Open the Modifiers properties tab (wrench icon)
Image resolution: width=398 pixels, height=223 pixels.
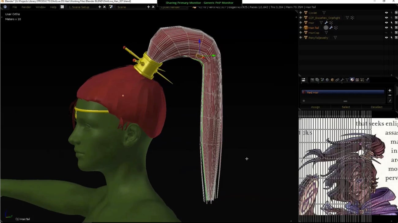[342, 80]
